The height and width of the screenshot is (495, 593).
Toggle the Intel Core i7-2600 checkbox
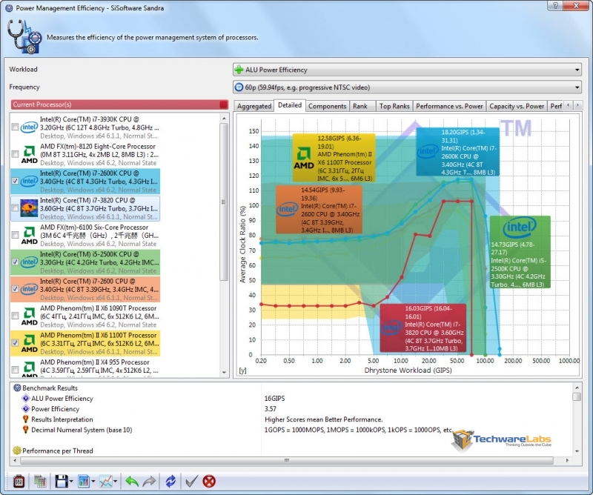pos(15,289)
